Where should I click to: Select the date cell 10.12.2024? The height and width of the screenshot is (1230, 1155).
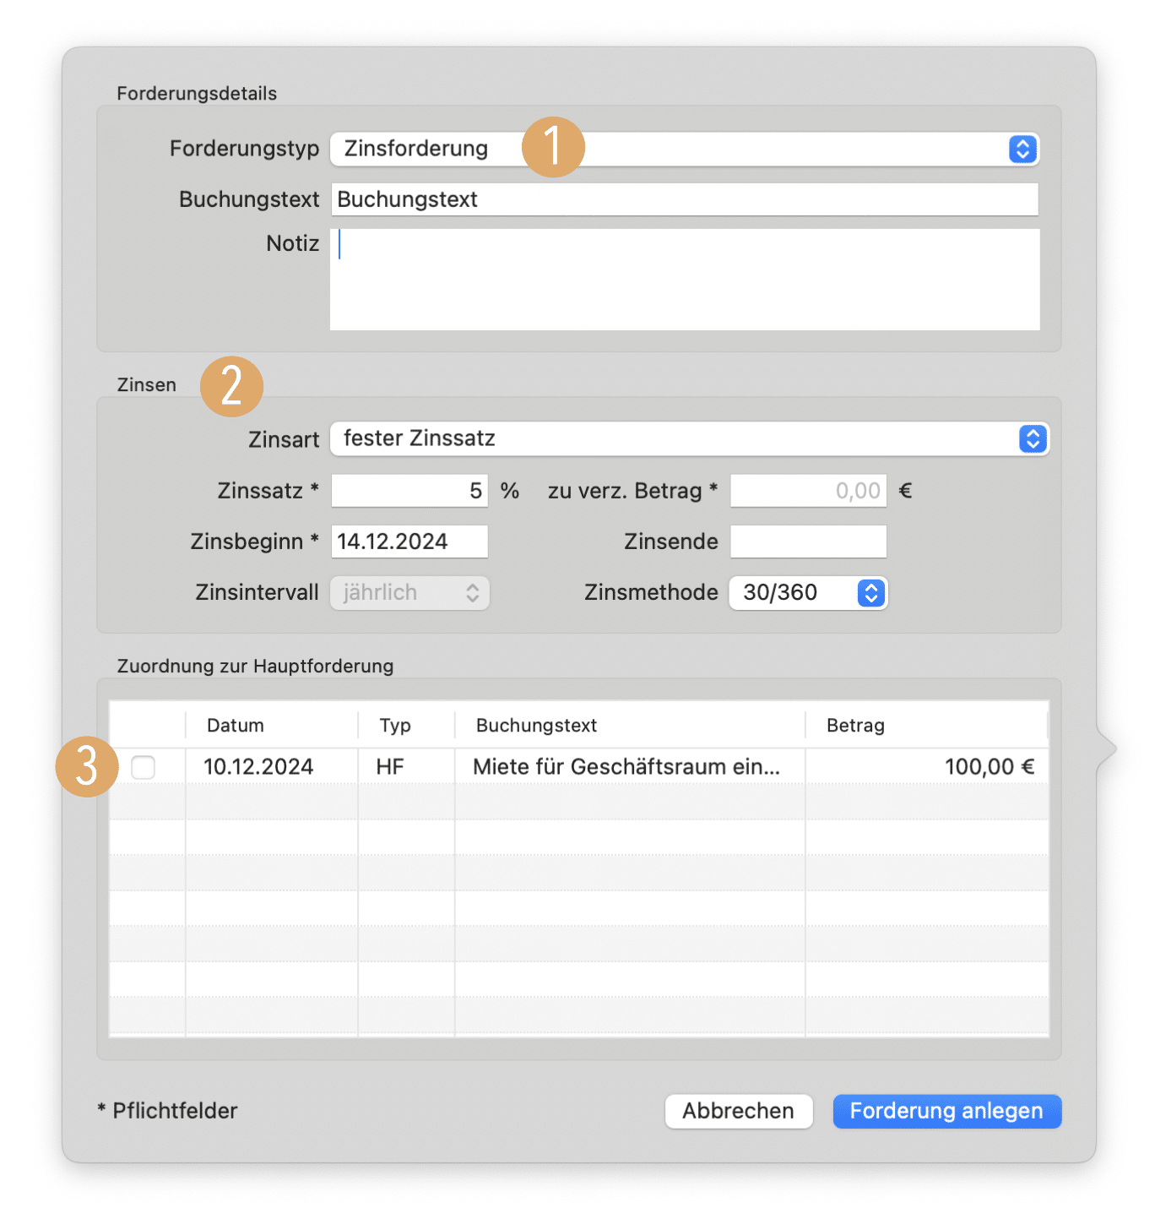tap(272, 767)
